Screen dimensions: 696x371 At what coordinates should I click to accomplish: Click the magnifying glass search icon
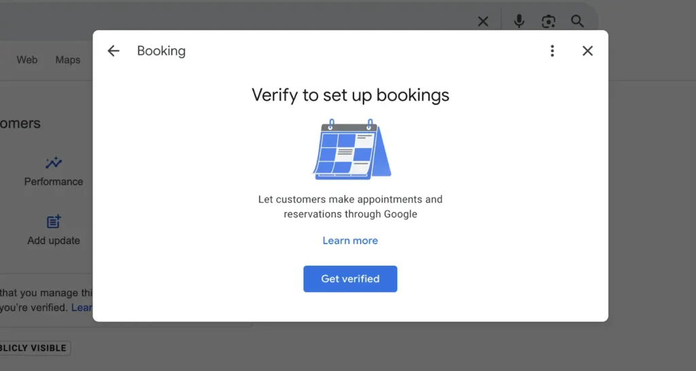577,21
